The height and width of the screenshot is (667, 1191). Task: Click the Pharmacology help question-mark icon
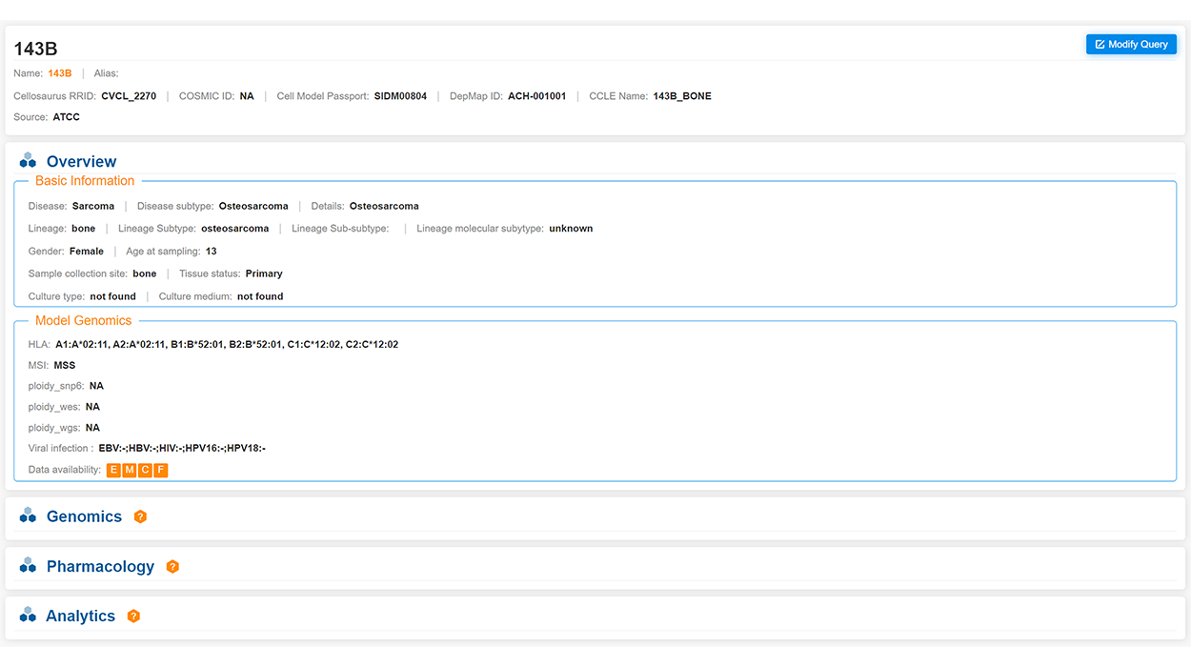click(x=172, y=566)
